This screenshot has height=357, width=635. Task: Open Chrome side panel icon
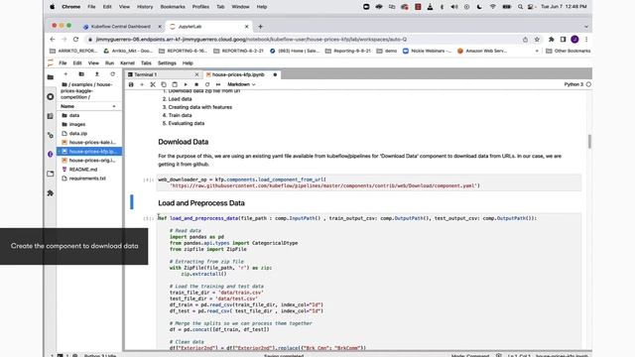point(563,40)
